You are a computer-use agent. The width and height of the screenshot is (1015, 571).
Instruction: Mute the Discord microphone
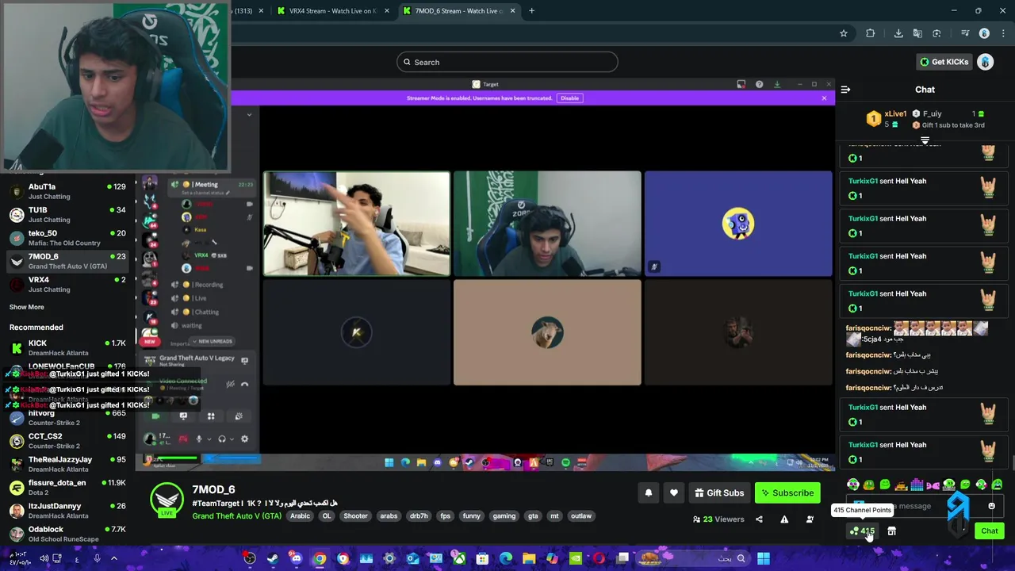pos(198,439)
